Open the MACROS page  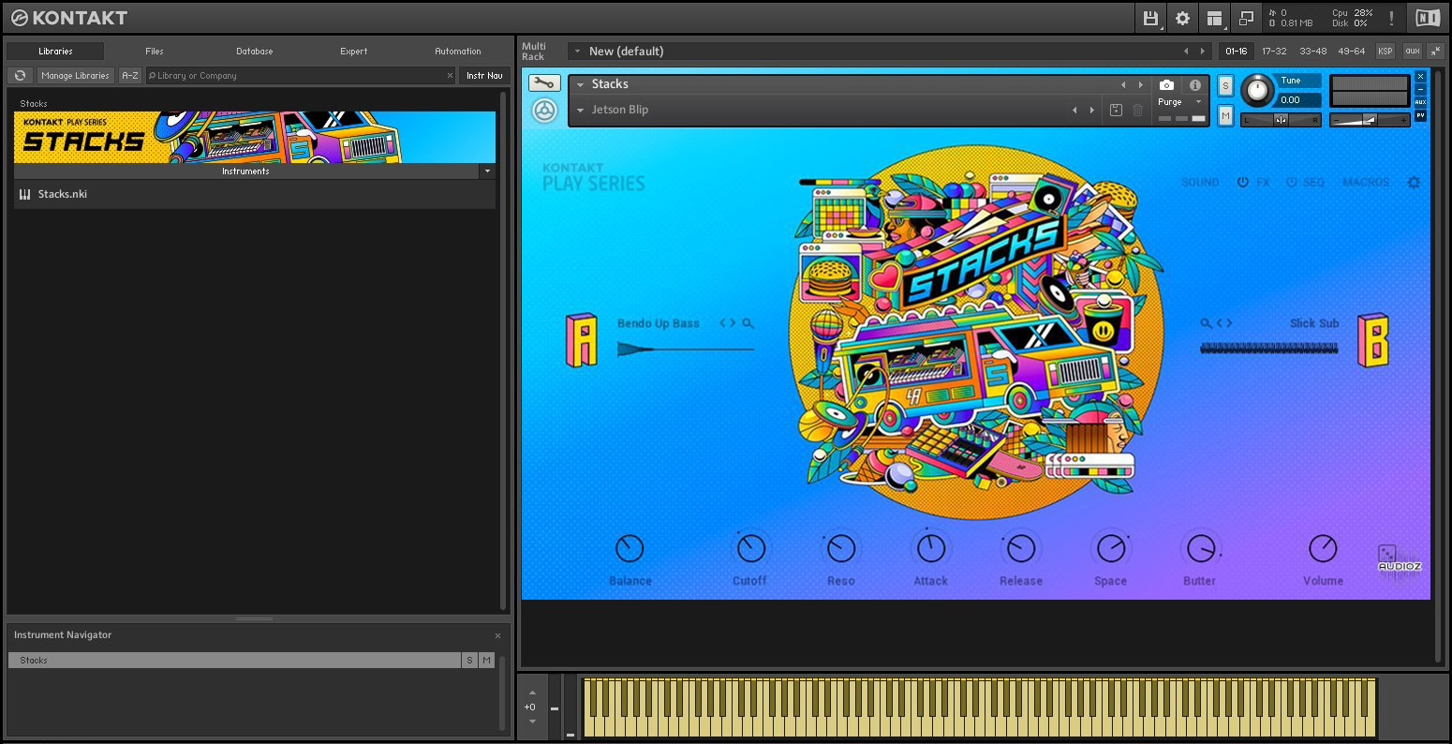1366,183
